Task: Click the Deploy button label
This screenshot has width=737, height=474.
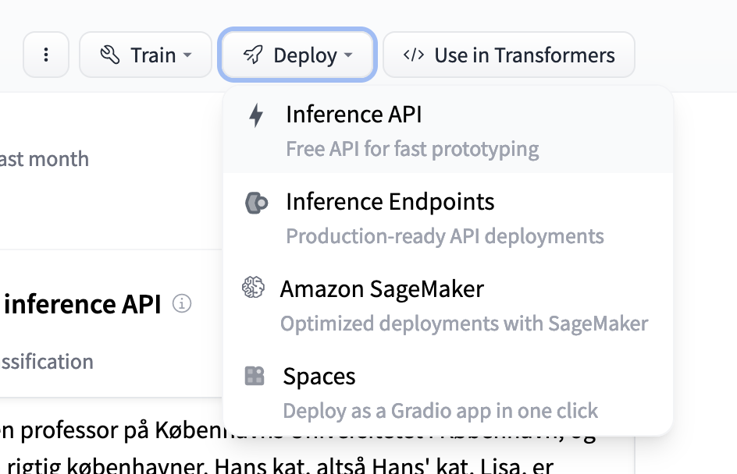Action: [305, 55]
